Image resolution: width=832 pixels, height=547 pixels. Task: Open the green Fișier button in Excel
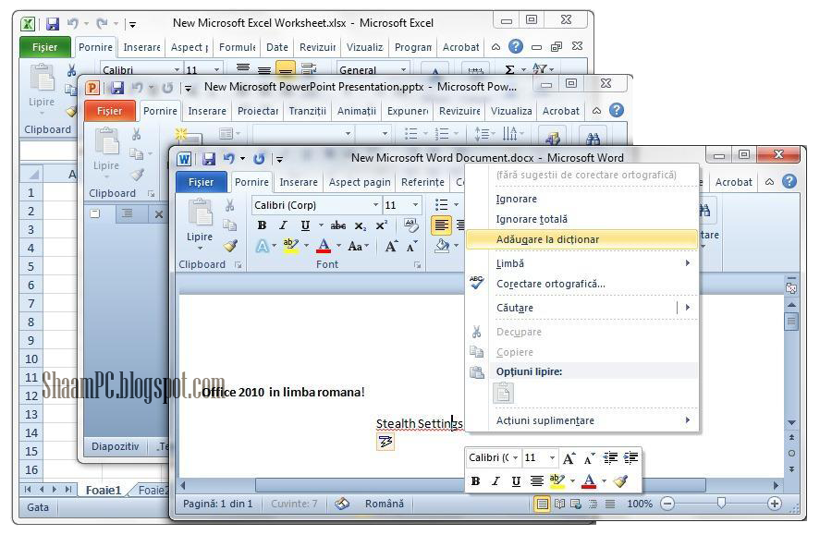(x=44, y=47)
